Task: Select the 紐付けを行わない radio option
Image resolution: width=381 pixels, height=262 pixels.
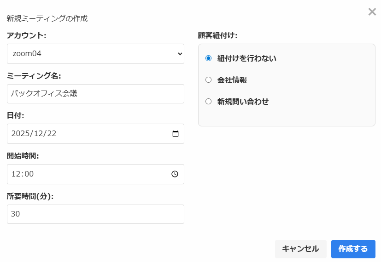Action: pos(208,58)
